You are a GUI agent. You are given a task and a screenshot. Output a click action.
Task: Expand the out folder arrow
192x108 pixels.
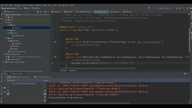pyautogui.click(x=6, y=20)
